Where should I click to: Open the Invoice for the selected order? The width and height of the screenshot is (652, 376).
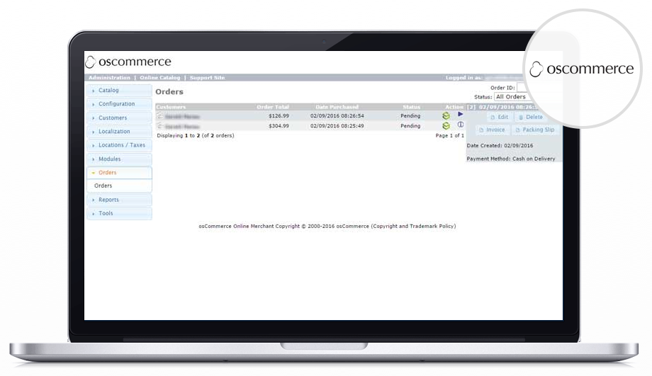point(492,130)
